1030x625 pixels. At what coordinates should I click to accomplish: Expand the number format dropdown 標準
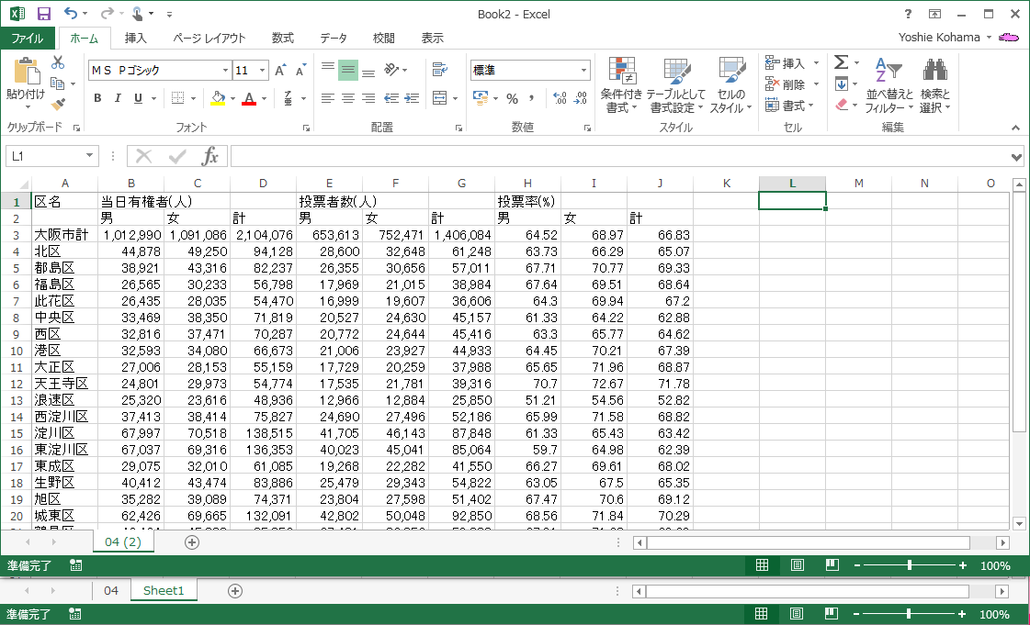click(583, 70)
